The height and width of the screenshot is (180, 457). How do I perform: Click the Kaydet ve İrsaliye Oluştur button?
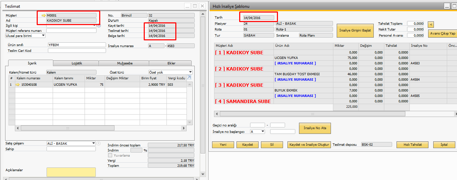(309, 145)
